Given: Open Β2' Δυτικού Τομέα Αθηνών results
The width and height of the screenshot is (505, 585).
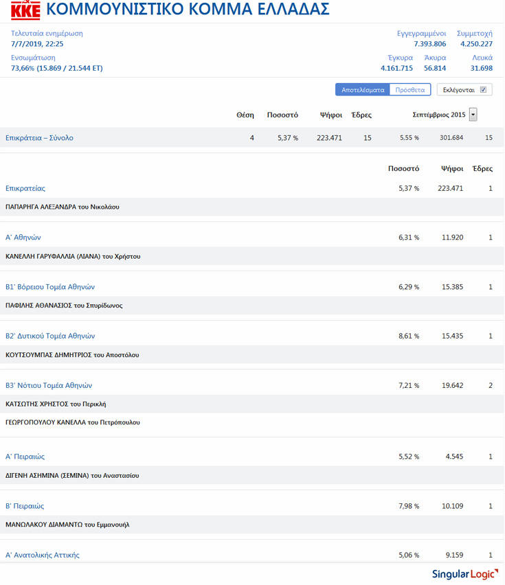Looking at the screenshot, I should [x=50, y=336].
